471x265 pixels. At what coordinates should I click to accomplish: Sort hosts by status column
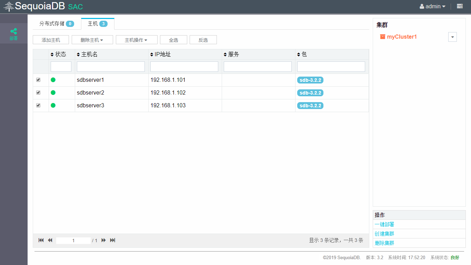58,55
